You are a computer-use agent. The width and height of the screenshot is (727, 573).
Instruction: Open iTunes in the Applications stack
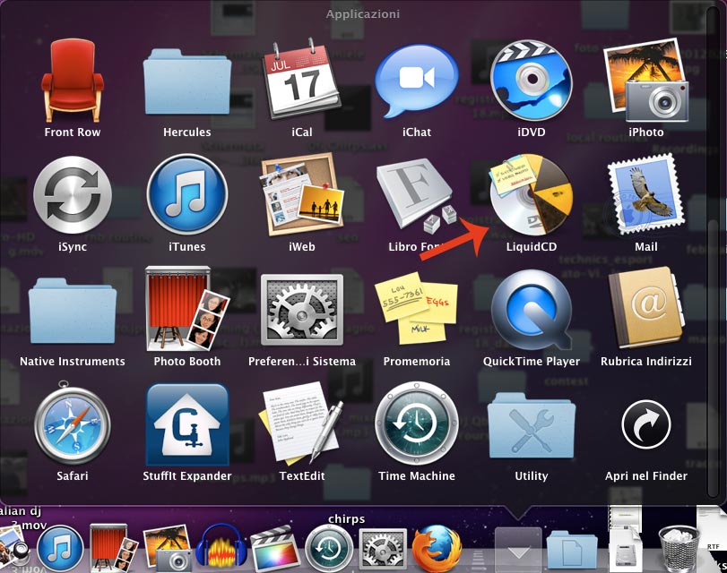pos(186,194)
